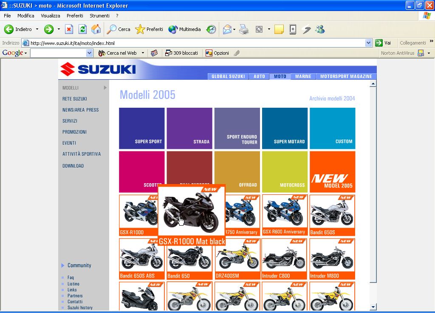The width and height of the screenshot is (435, 313).
Task: Open the Norton AntiVirus dropdown arrow
Action: point(429,53)
